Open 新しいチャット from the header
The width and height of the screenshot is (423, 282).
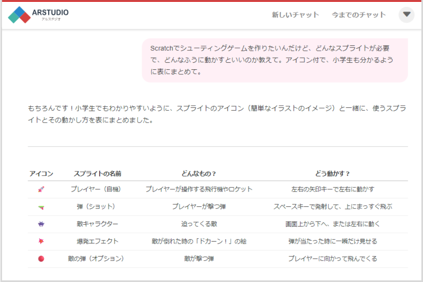(295, 15)
